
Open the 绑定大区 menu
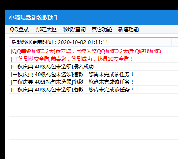pyautogui.click(x=47, y=29)
